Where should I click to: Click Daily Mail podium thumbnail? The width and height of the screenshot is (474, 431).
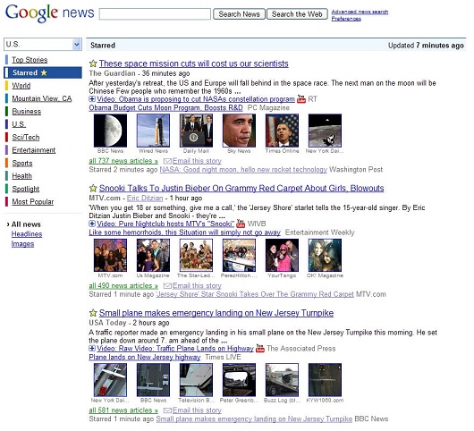196,131
